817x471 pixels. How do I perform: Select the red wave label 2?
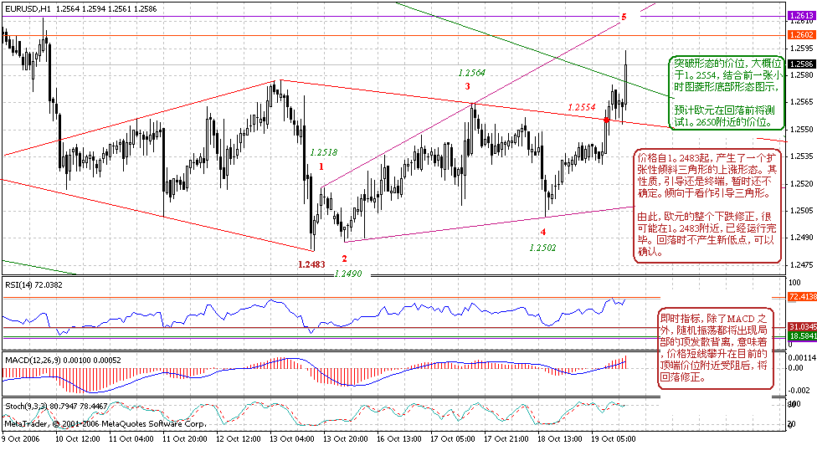pyautogui.click(x=344, y=259)
